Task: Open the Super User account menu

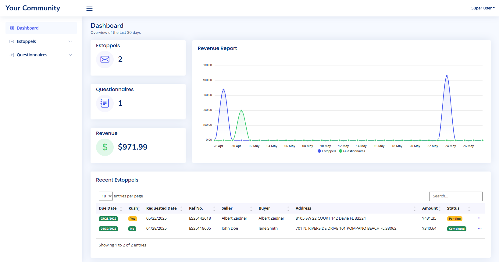Action: (x=483, y=8)
